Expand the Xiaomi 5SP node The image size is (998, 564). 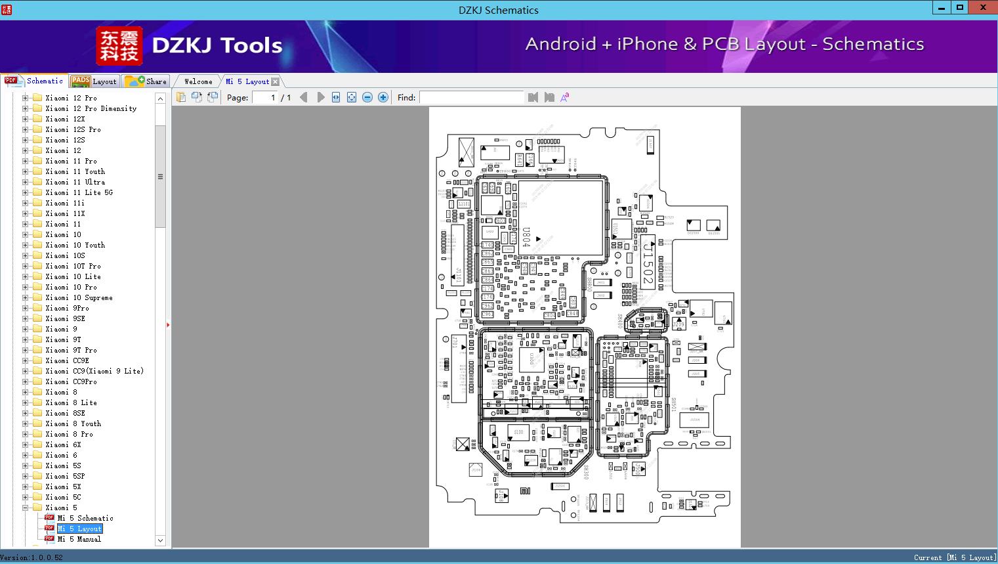[26, 476]
